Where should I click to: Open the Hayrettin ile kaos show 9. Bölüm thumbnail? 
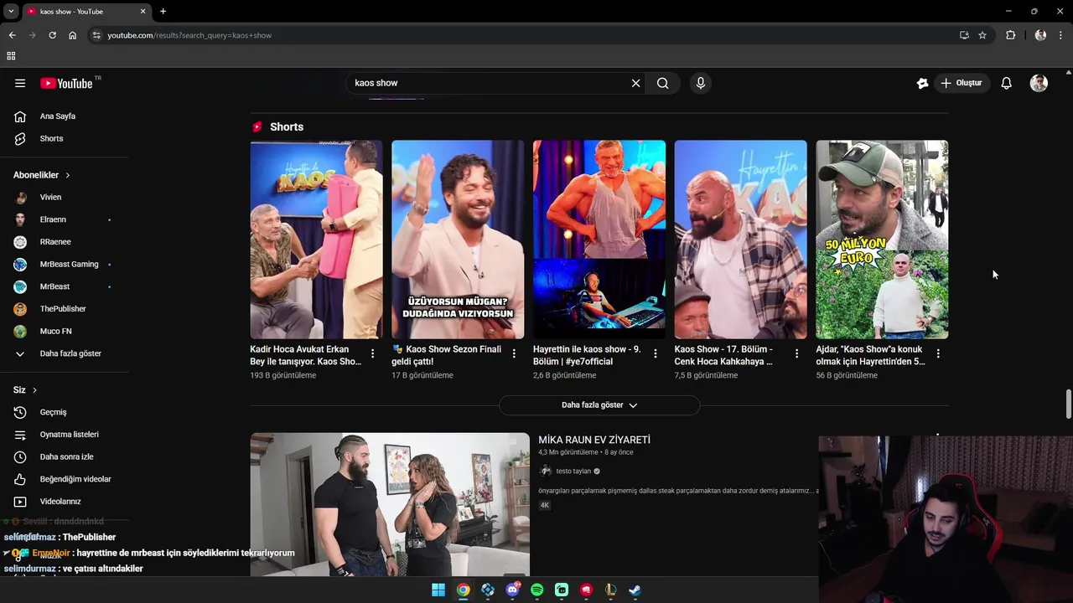click(599, 240)
